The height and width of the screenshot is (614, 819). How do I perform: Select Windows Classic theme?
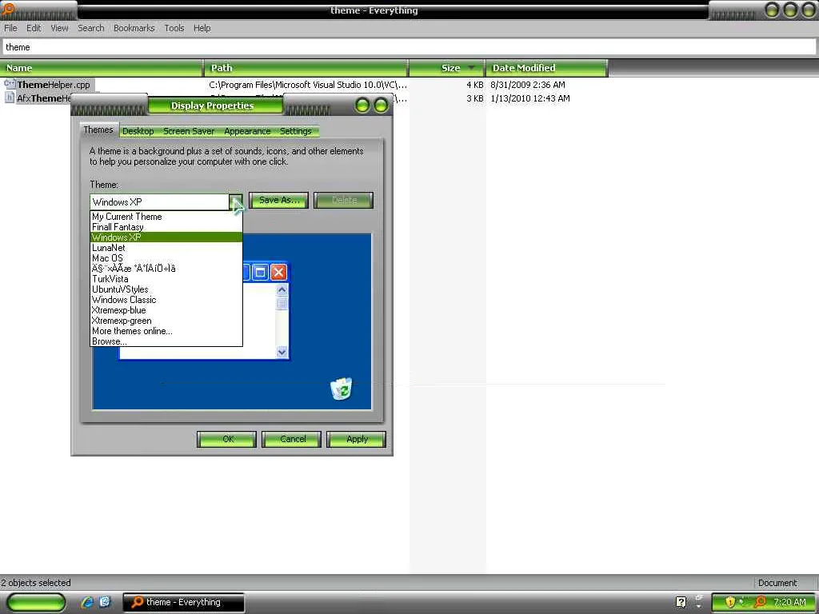coord(166,300)
